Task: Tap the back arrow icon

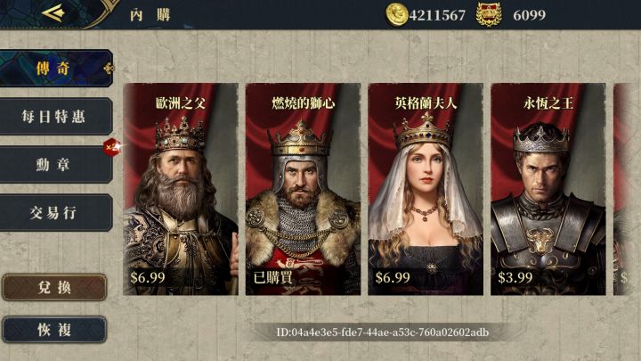Action: [x=53, y=13]
